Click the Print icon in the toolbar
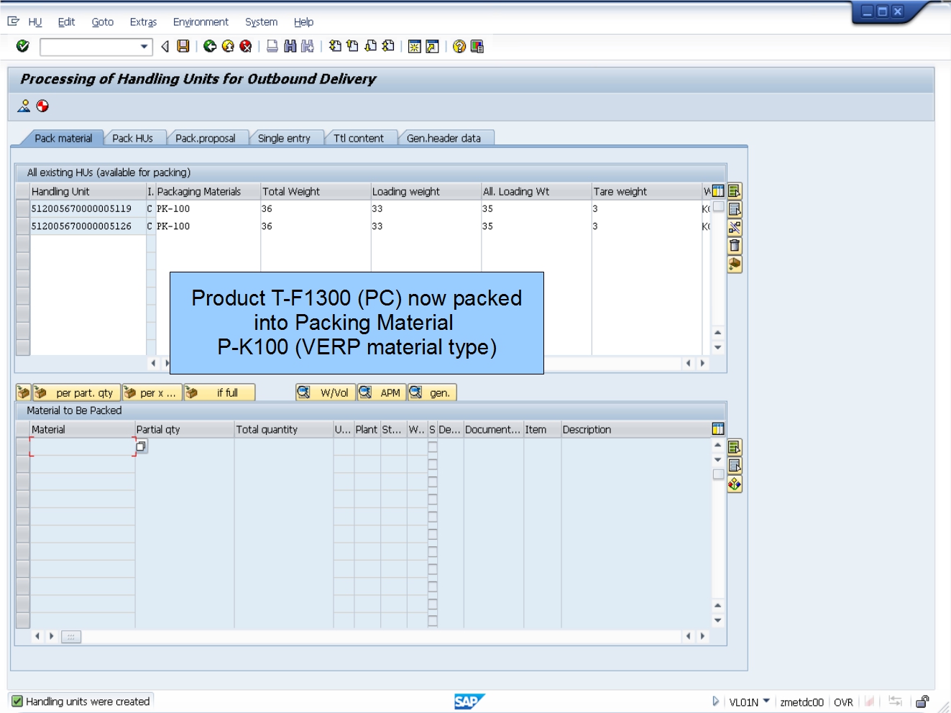This screenshot has height=713, width=951. tap(272, 46)
